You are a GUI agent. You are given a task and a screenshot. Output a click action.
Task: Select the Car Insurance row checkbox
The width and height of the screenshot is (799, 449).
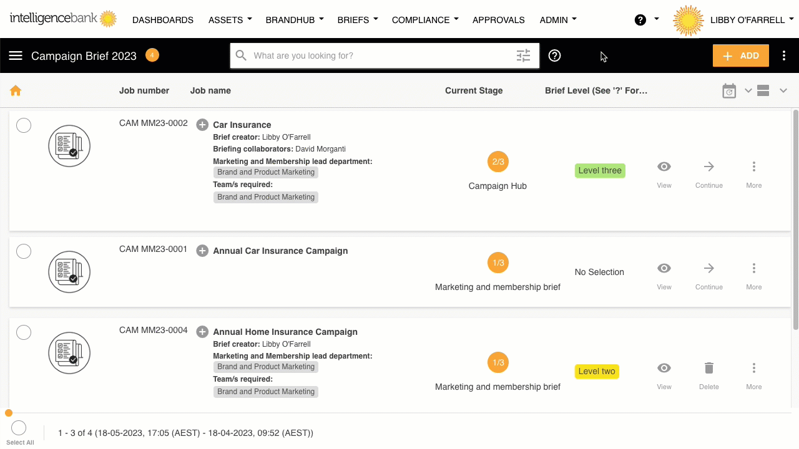pos(24,125)
